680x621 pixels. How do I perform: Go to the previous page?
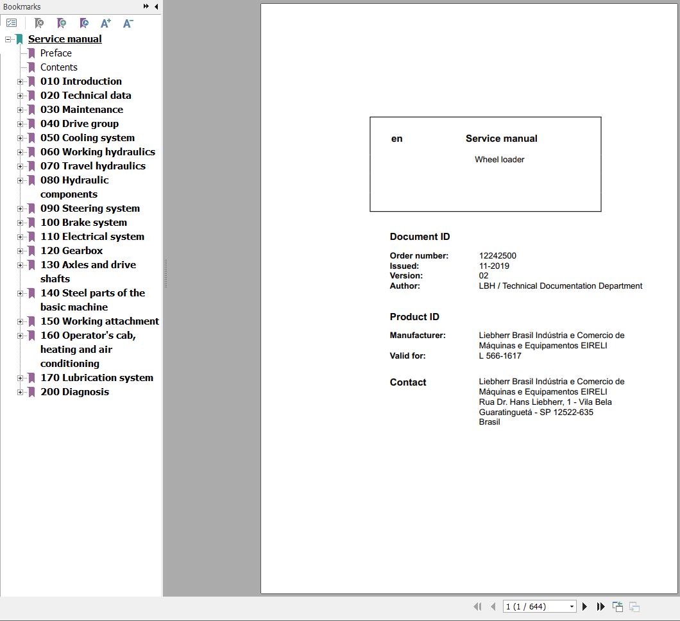click(x=493, y=606)
